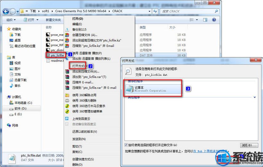The image size is (263, 167).
Task: Select 桌面 in the navigation pane
Action: [x=15, y=40]
